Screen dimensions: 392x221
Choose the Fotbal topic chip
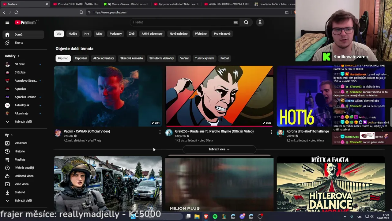click(224, 58)
